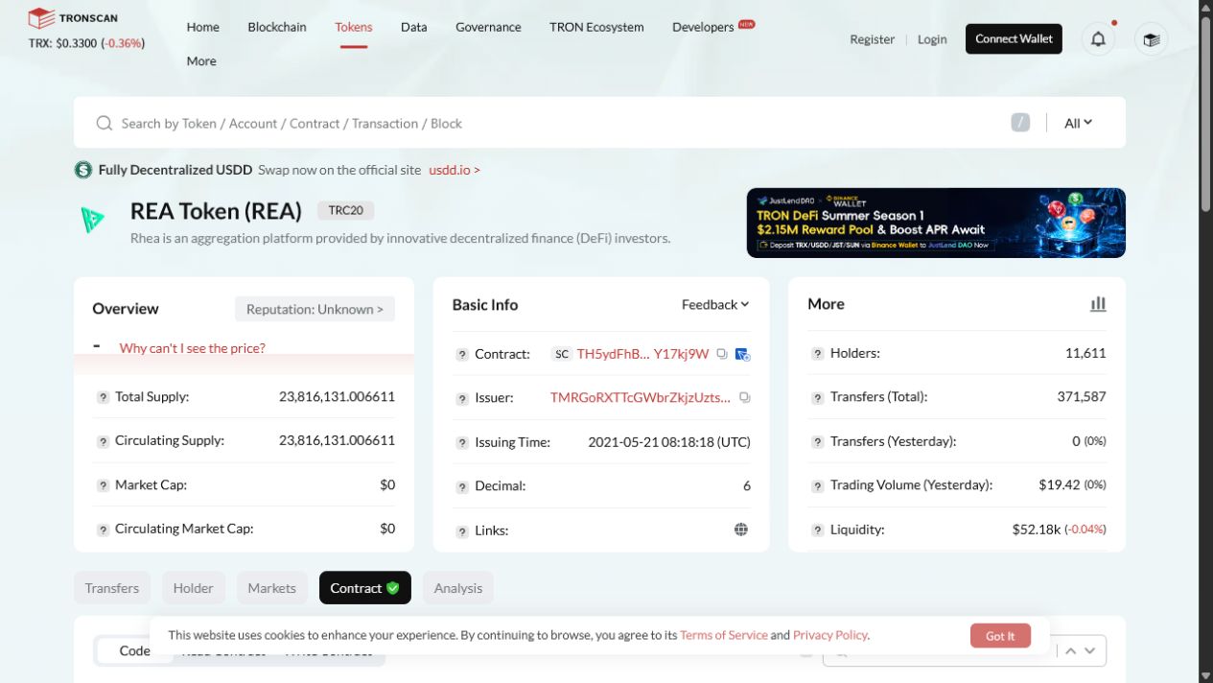Open the TRON DeFi Summer Season banner
1213x683 pixels.
tap(936, 223)
